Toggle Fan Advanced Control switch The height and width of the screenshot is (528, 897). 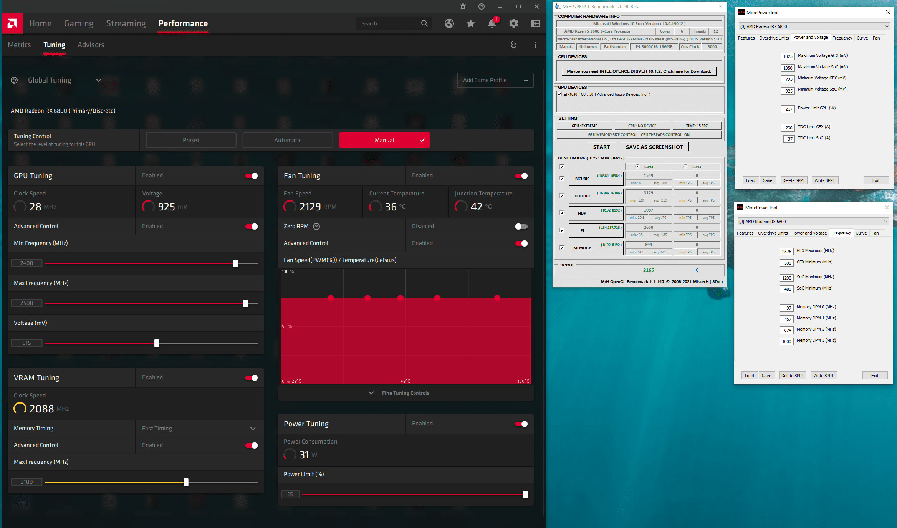tap(521, 243)
